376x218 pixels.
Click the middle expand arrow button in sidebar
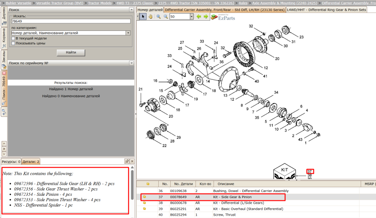click(4, 149)
